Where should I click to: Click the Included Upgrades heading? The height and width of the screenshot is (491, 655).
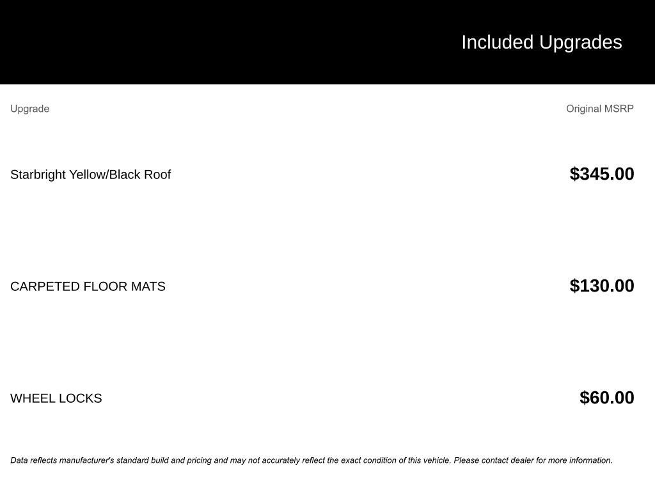coord(541,42)
